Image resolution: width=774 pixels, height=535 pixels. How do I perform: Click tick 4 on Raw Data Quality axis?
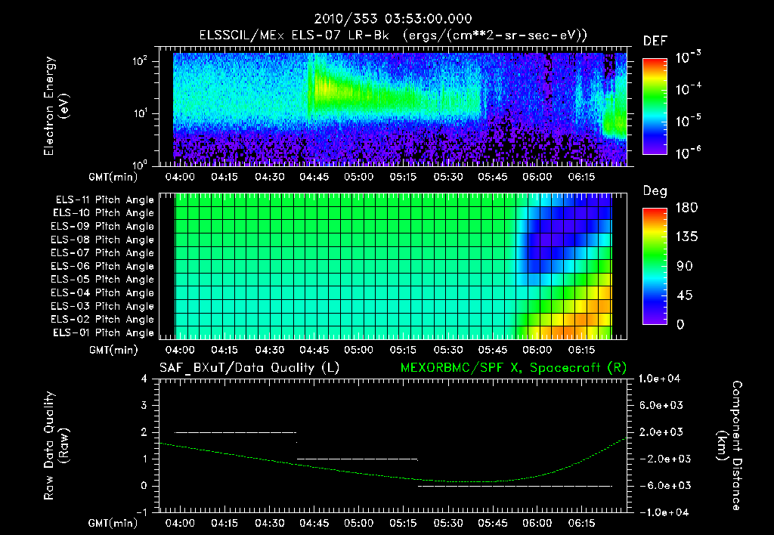click(x=144, y=379)
